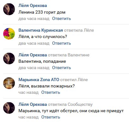
Task: Click 'ответила Лёле' reference by Валентина
Action: tap(79, 30)
